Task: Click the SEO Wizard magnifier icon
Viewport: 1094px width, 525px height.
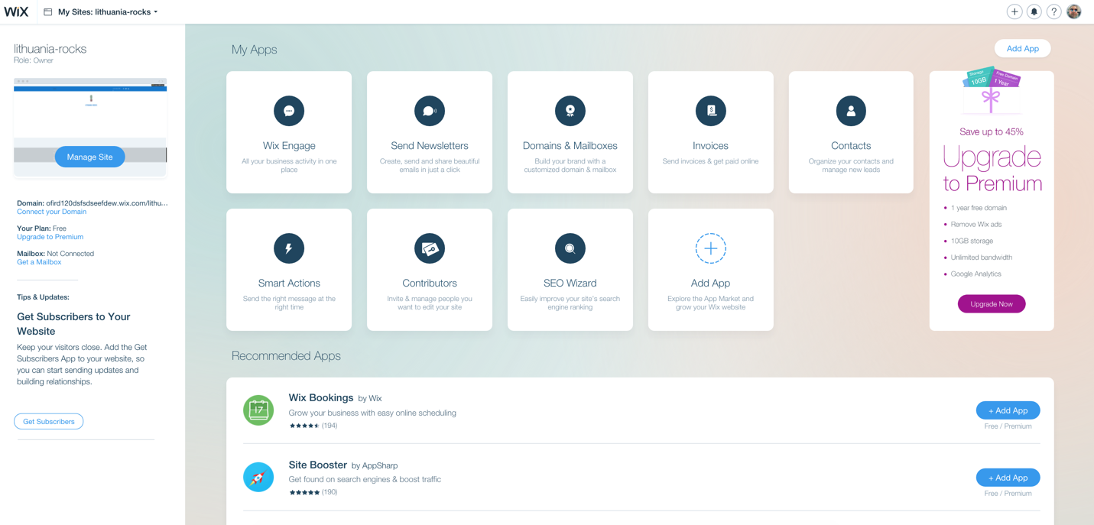Action: pos(570,248)
